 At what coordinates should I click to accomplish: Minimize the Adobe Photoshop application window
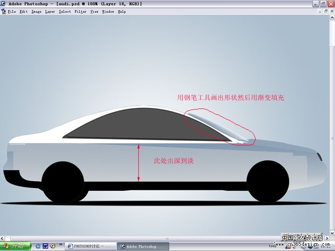tap(316, 4)
